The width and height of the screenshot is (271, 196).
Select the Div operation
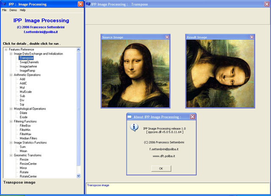(x=22, y=100)
